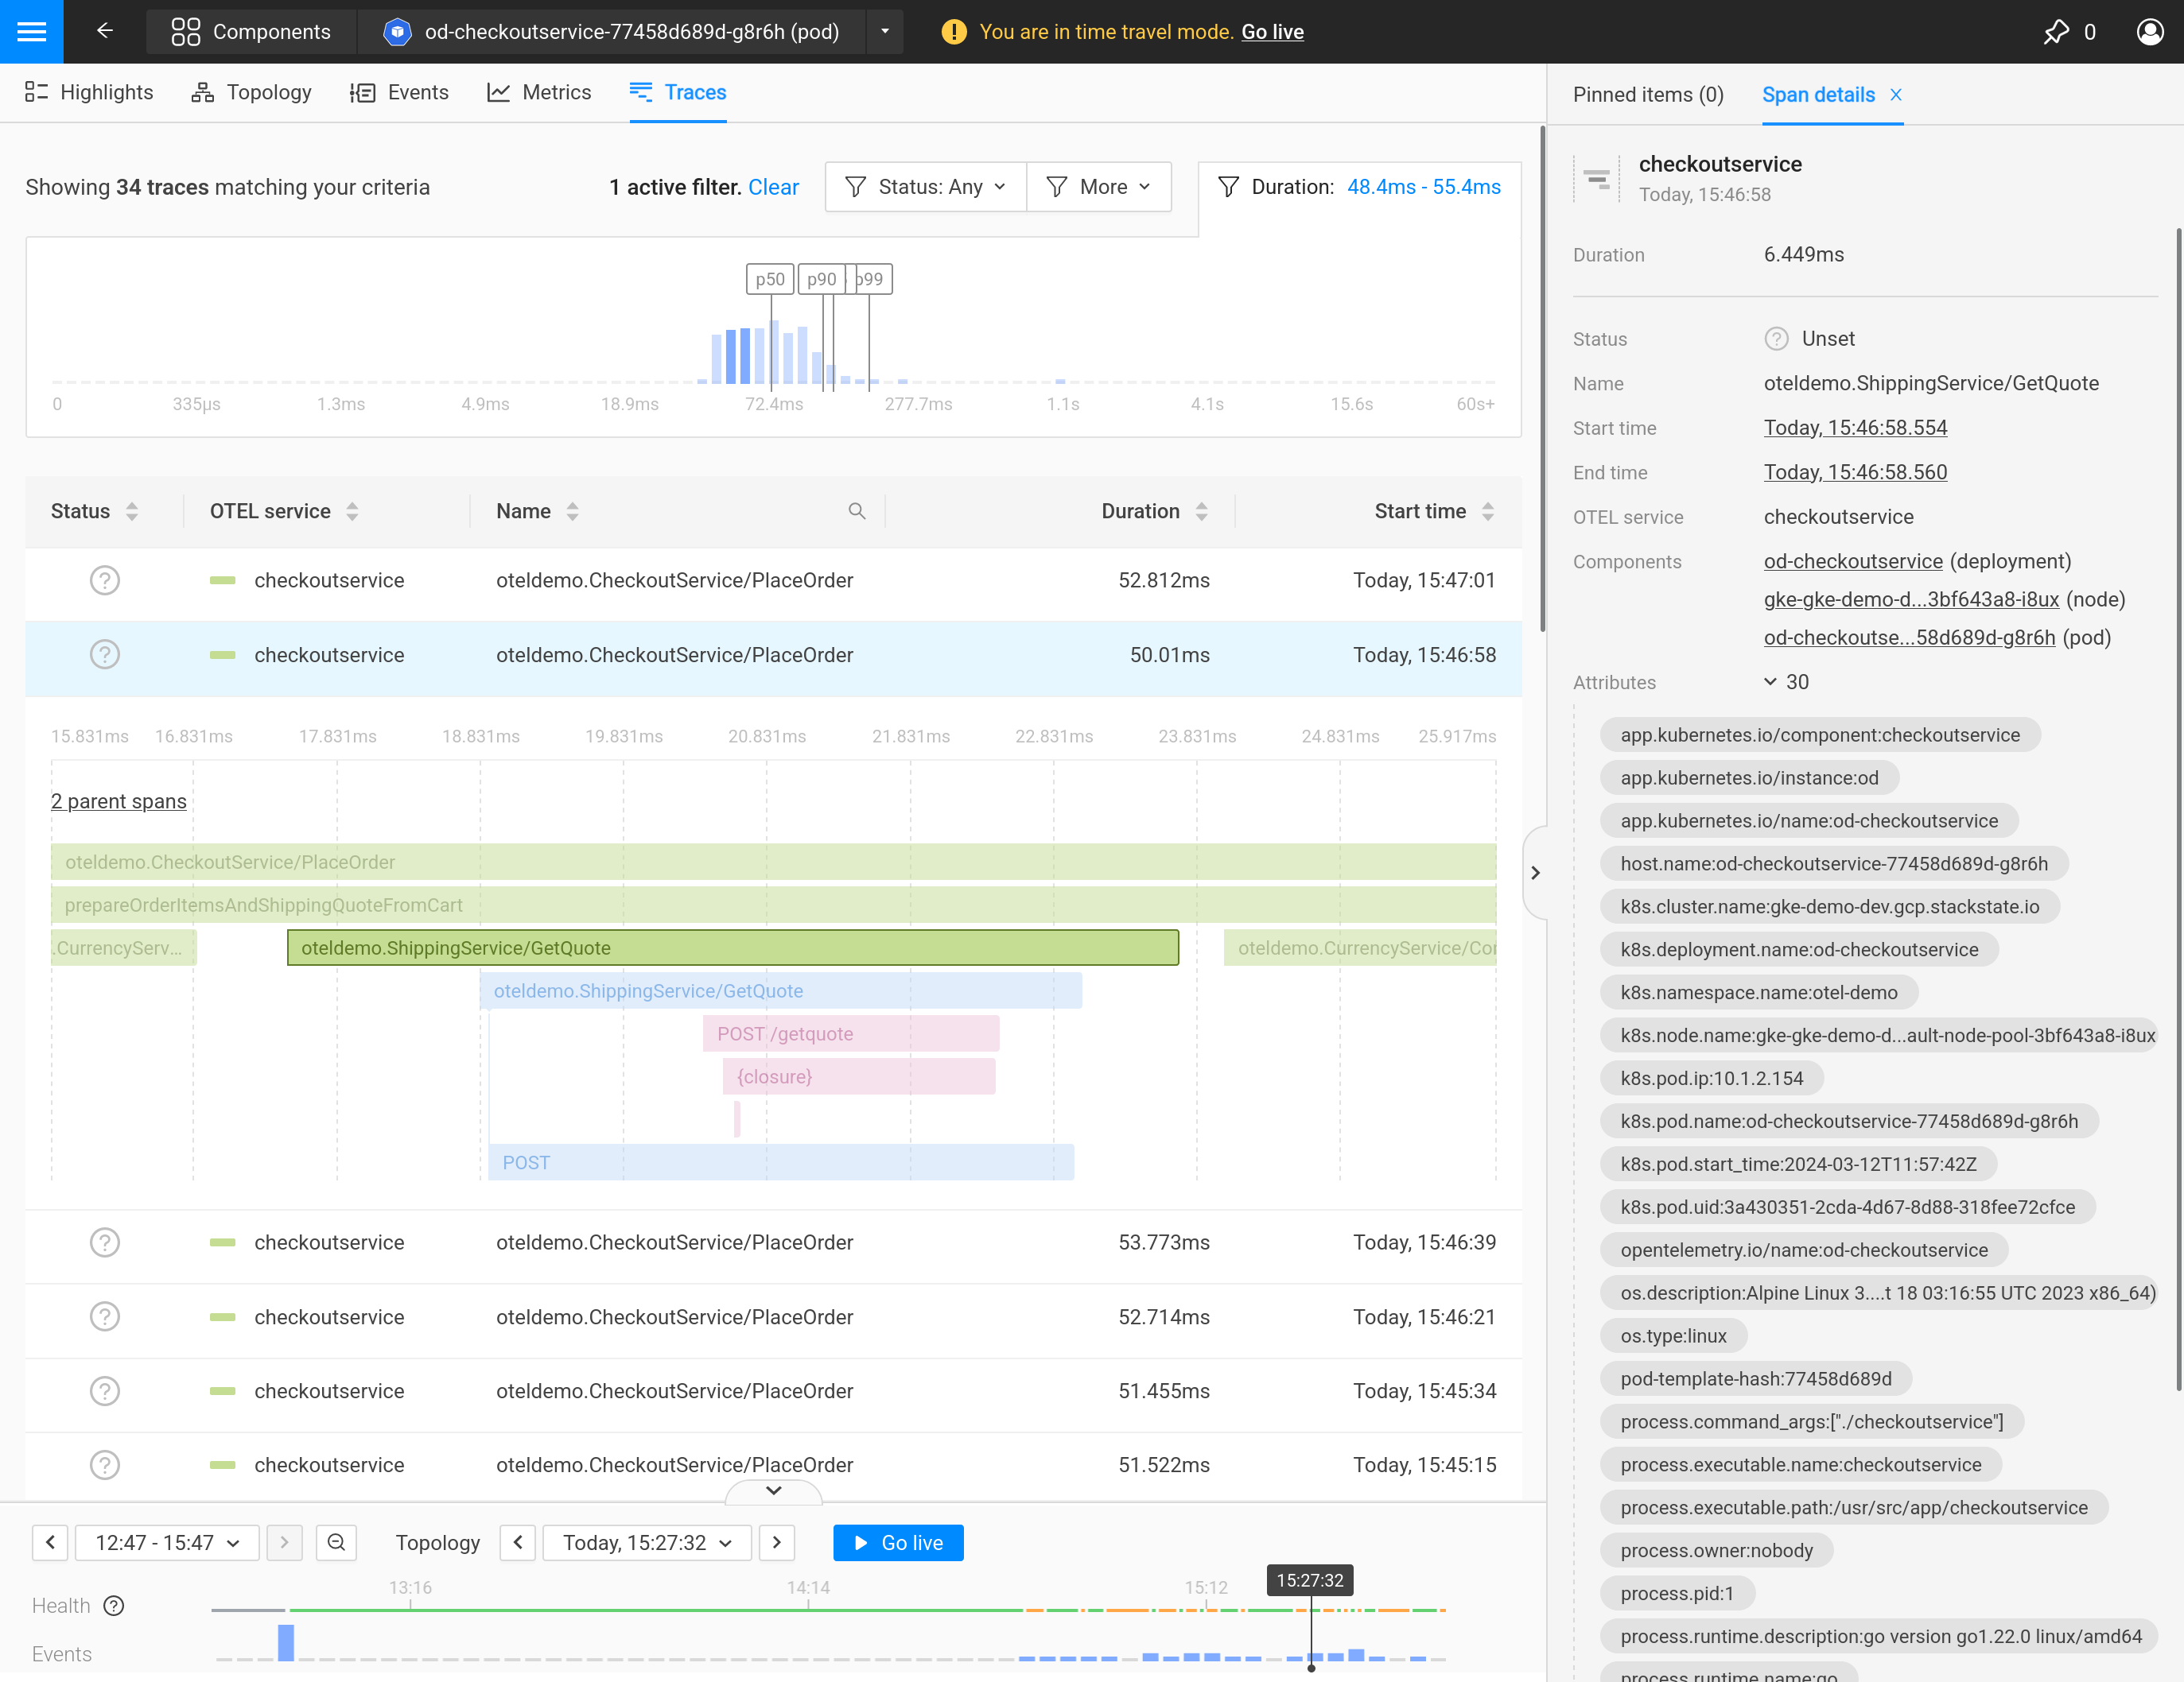Expand the More filters dropdown
Screen dimensions: 2184x1682
pos(1098,187)
